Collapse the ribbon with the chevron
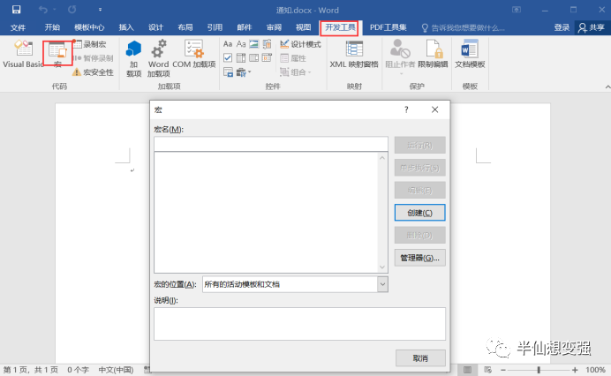The height and width of the screenshot is (376, 611). (607, 86)
